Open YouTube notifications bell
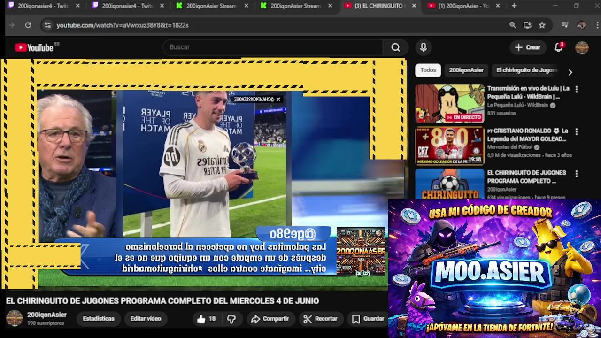The width and height of the screenshot is (601, 338). click(558, 47)
